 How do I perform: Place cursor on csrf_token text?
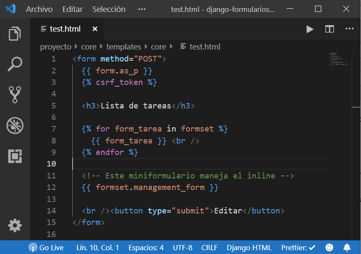(119, 82)
